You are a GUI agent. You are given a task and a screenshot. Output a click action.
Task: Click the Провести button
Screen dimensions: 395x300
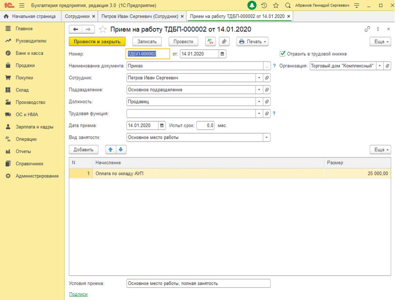point(183,42)
